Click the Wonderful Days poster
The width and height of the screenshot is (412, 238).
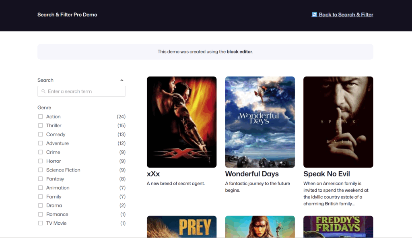click(x=260, y=122)
